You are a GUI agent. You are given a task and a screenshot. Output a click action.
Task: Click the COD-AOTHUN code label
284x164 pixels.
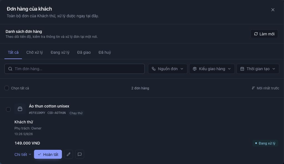click(x=57, y=113)
